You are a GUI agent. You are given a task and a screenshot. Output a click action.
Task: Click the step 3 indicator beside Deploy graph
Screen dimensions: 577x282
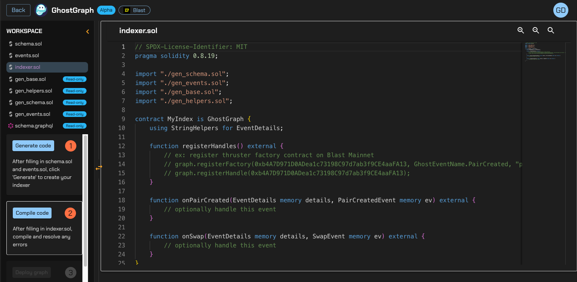70,272
